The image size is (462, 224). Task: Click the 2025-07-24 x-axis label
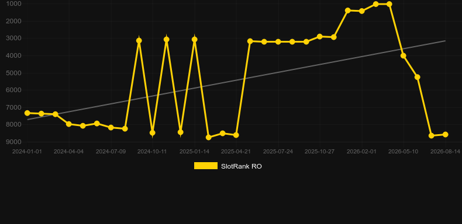(278, 152)
